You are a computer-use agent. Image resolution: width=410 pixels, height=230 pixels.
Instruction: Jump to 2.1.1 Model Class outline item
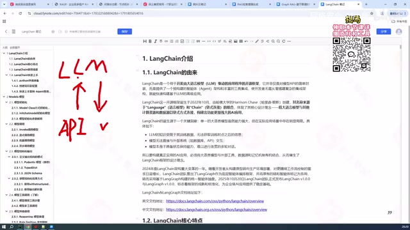31,108
